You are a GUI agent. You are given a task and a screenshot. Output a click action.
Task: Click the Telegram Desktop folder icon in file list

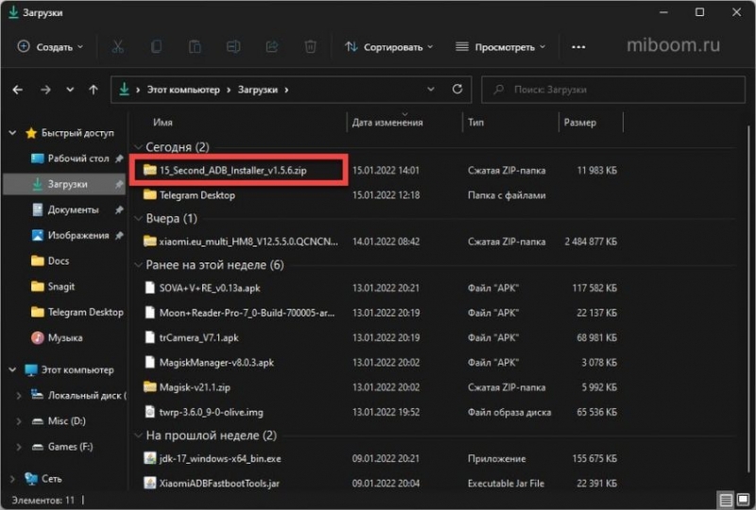point(150,195)
